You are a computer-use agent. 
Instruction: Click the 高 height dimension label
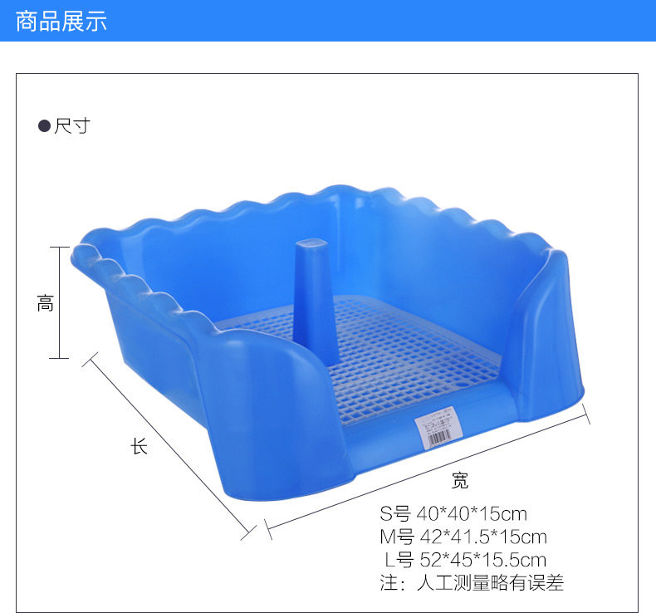coord(45,303)
